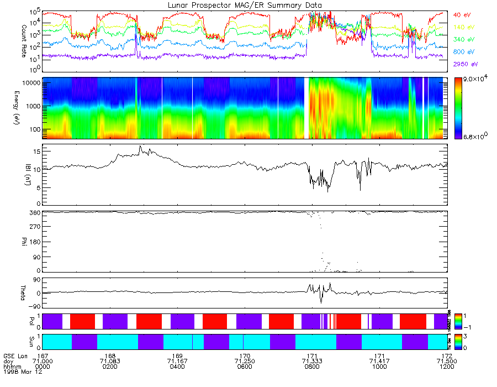
Task: Click the '10000' energy axis tick
Action: 31,83
